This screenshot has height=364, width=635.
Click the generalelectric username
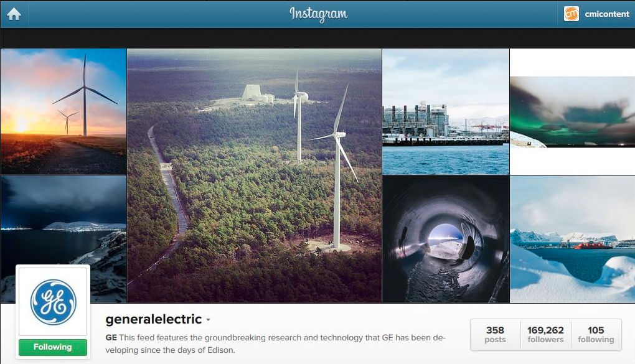[154, 319]
